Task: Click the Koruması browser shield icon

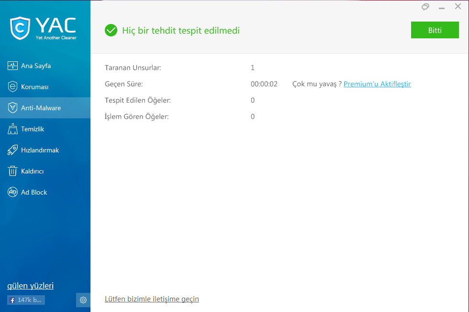Action: tap(12, 87)
